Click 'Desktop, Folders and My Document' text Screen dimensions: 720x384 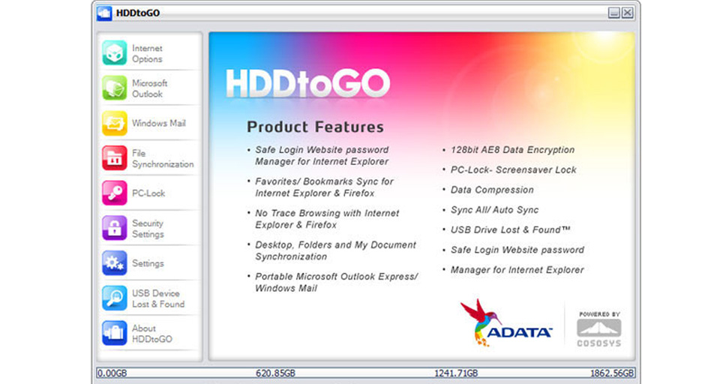(336, 244)
